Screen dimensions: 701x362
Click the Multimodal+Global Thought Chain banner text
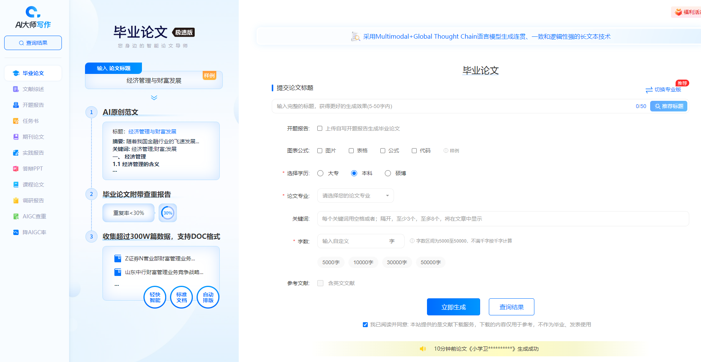(487, 36)
